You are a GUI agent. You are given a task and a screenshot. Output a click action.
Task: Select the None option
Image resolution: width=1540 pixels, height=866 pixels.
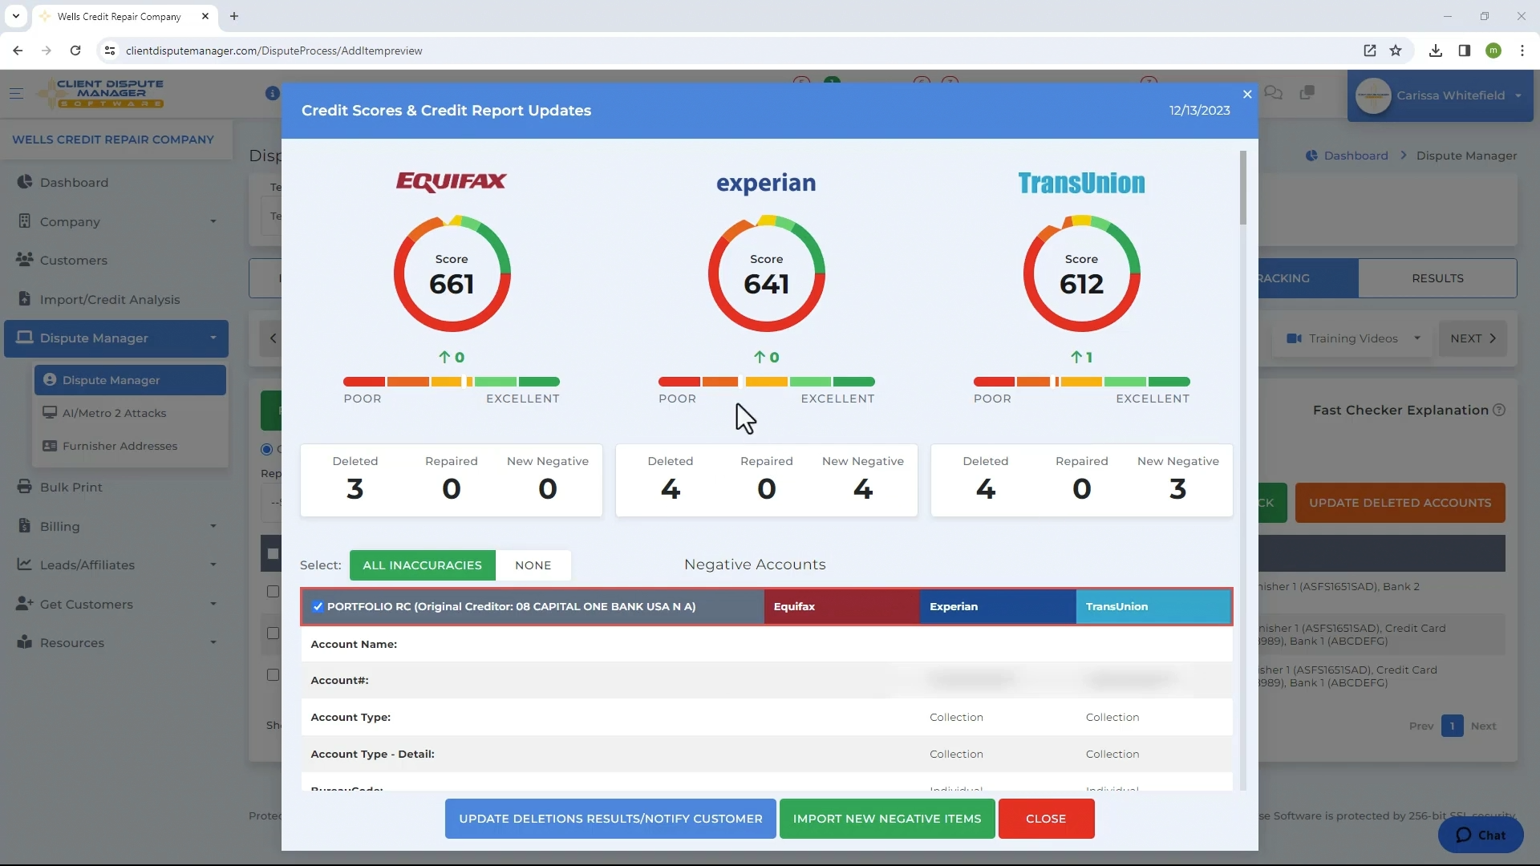click(x=533, y=565)
